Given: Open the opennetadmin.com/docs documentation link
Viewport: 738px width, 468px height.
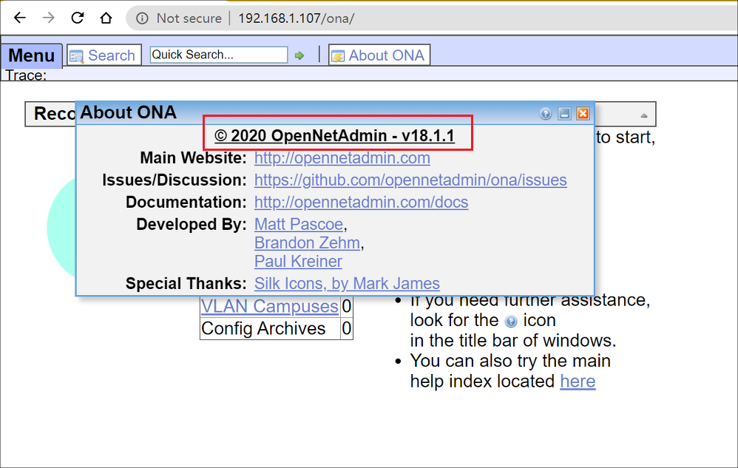Looking at the screenshot, I should click(362, 203).
